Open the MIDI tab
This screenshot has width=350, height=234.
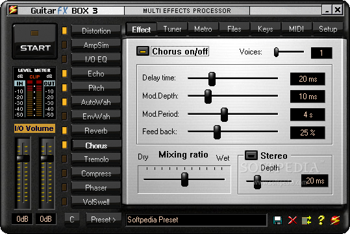pos(296,29)
